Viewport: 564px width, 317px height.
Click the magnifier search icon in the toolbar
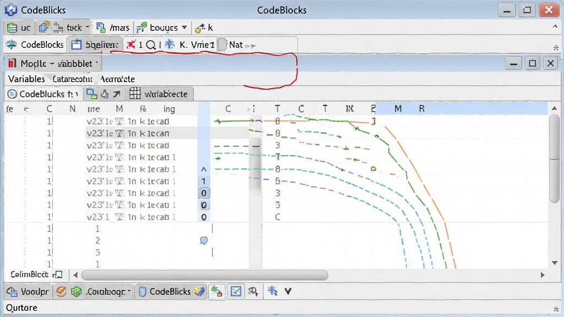tap(151, 45)
